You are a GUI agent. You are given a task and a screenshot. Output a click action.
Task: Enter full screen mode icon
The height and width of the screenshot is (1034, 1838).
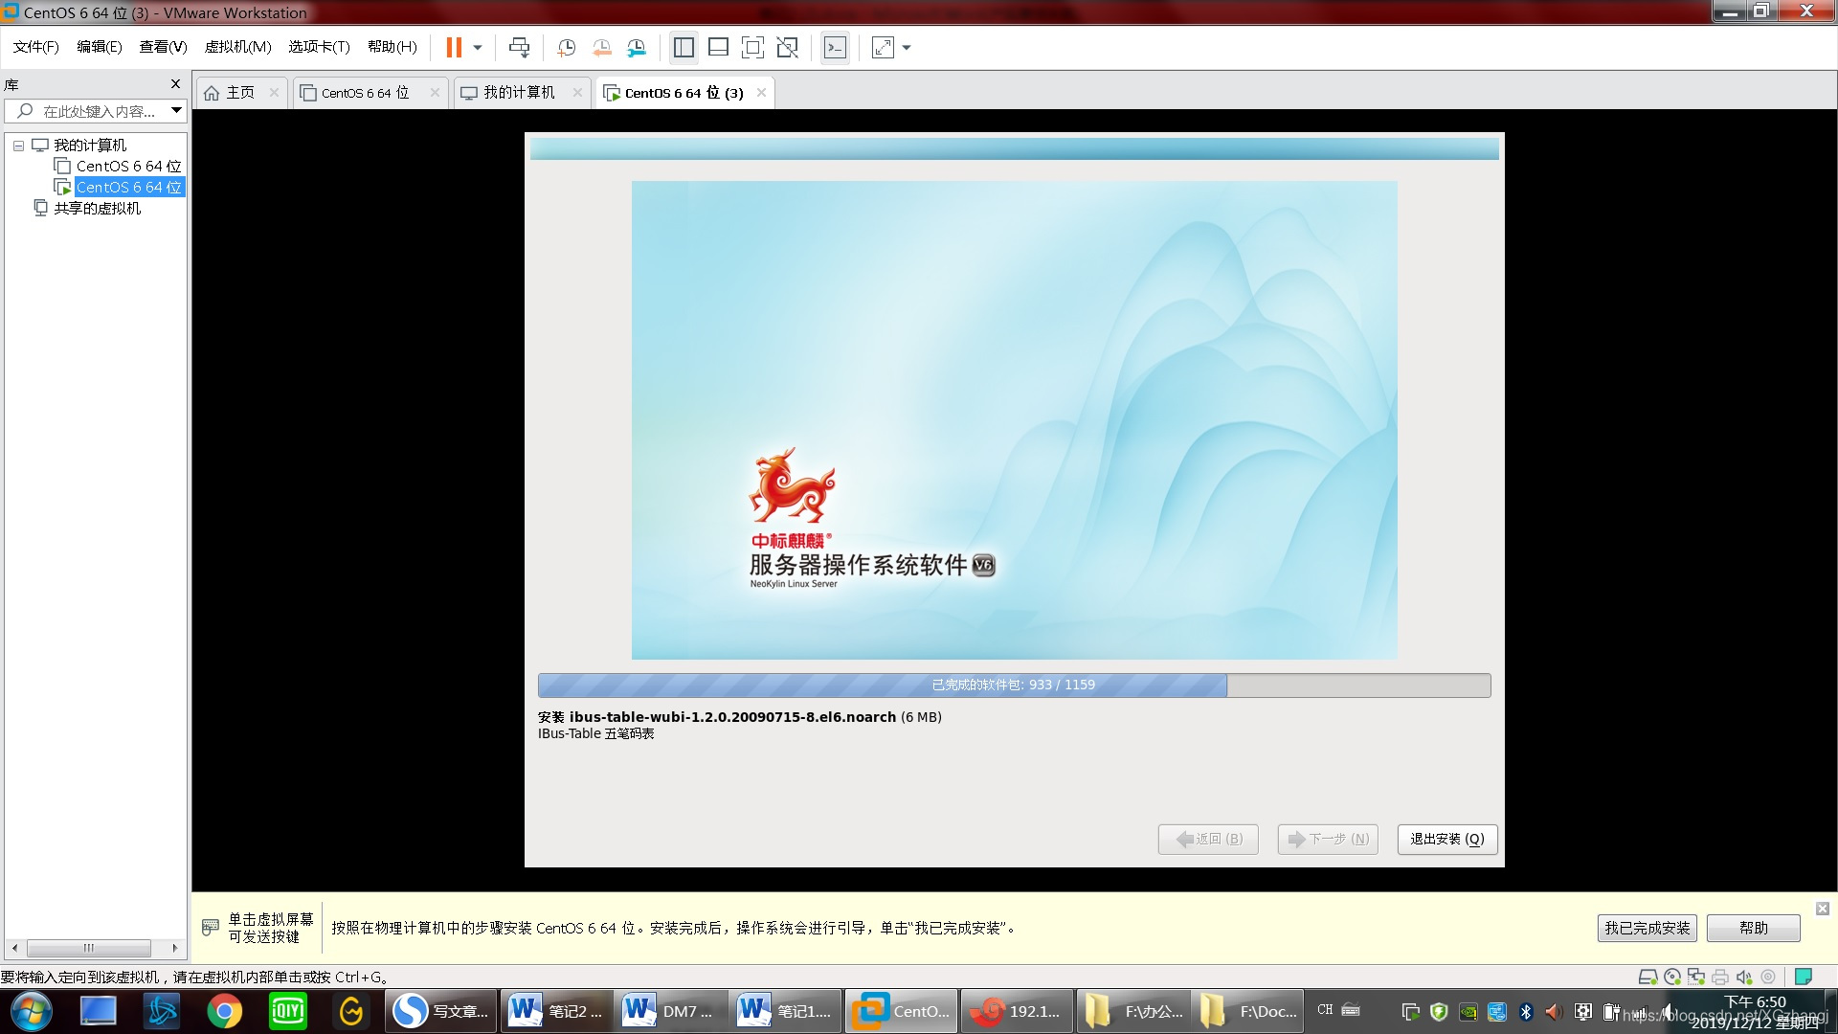[x=752, y=47]
